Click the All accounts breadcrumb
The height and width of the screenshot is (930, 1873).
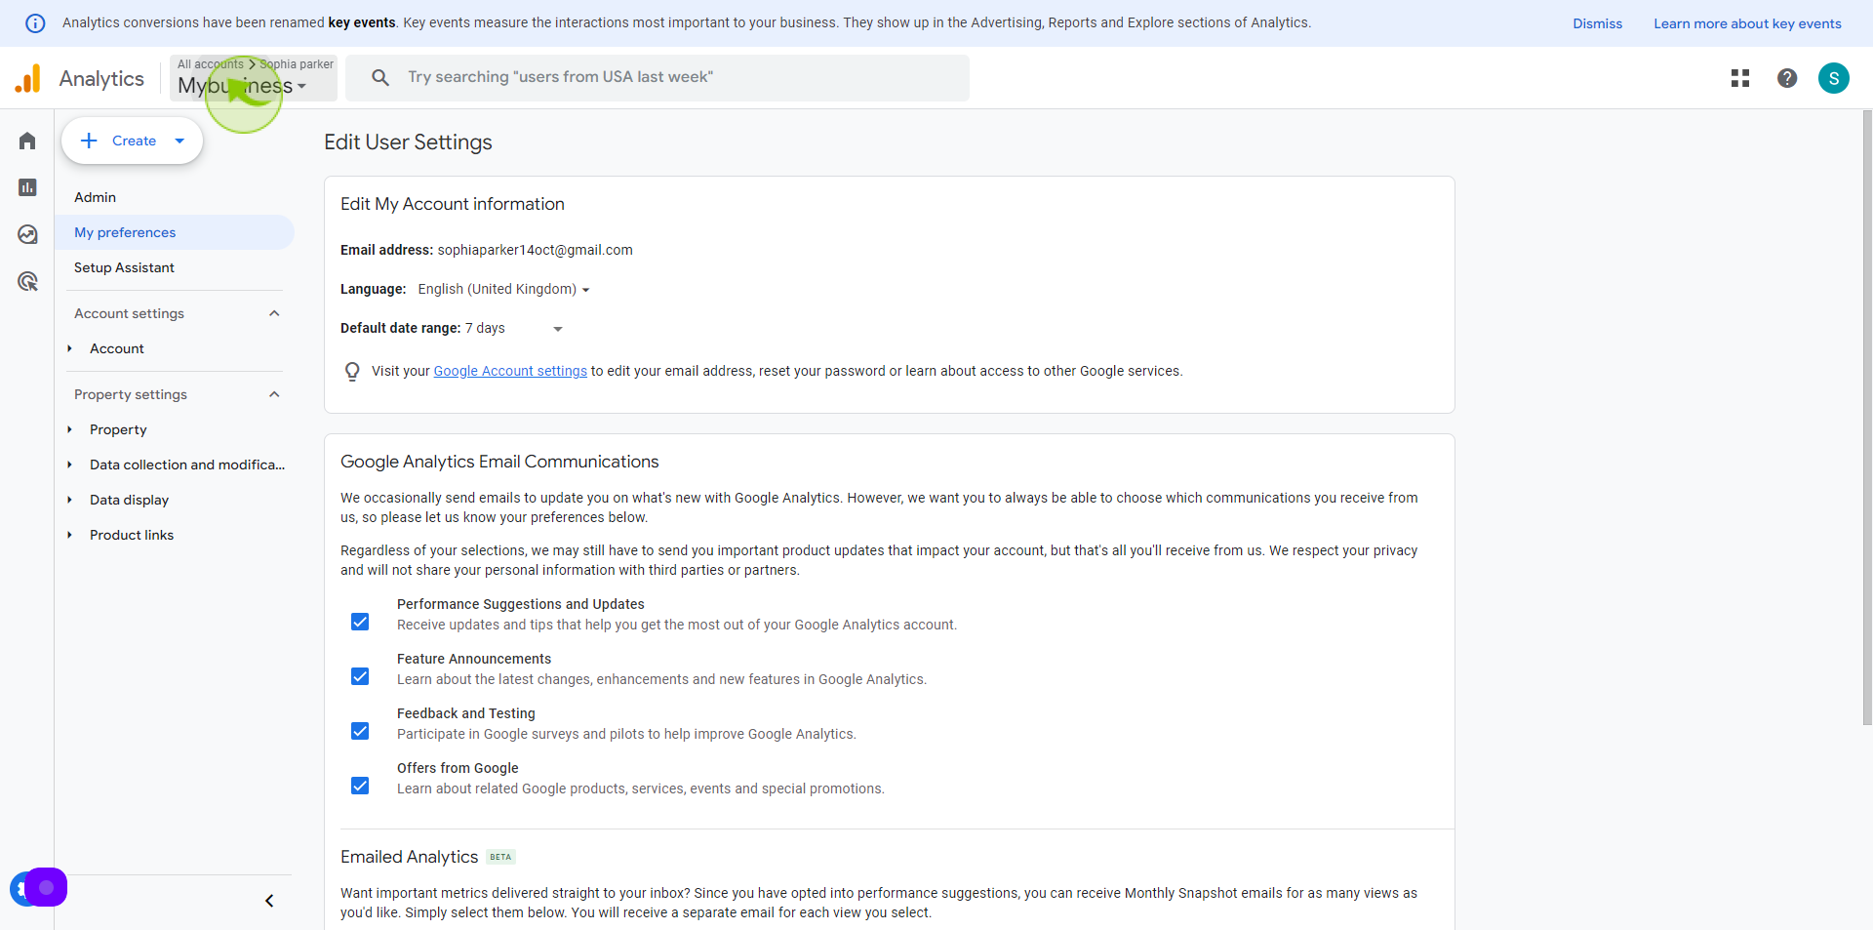[x=211, y=64]
